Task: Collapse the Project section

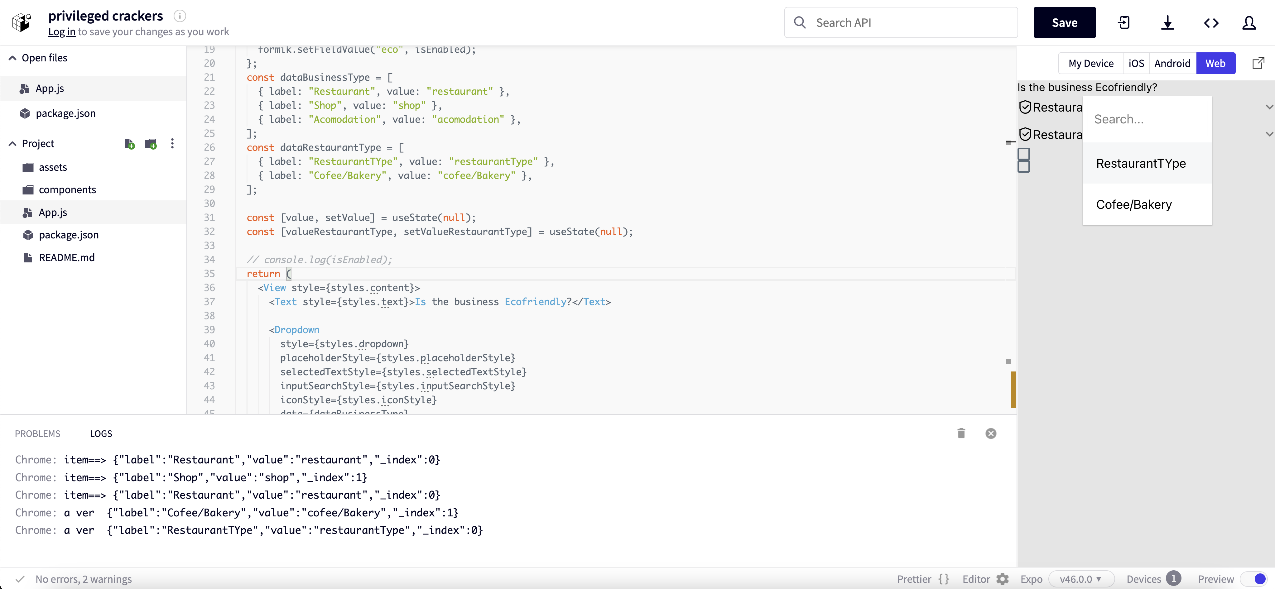Action: pos(12,144)
